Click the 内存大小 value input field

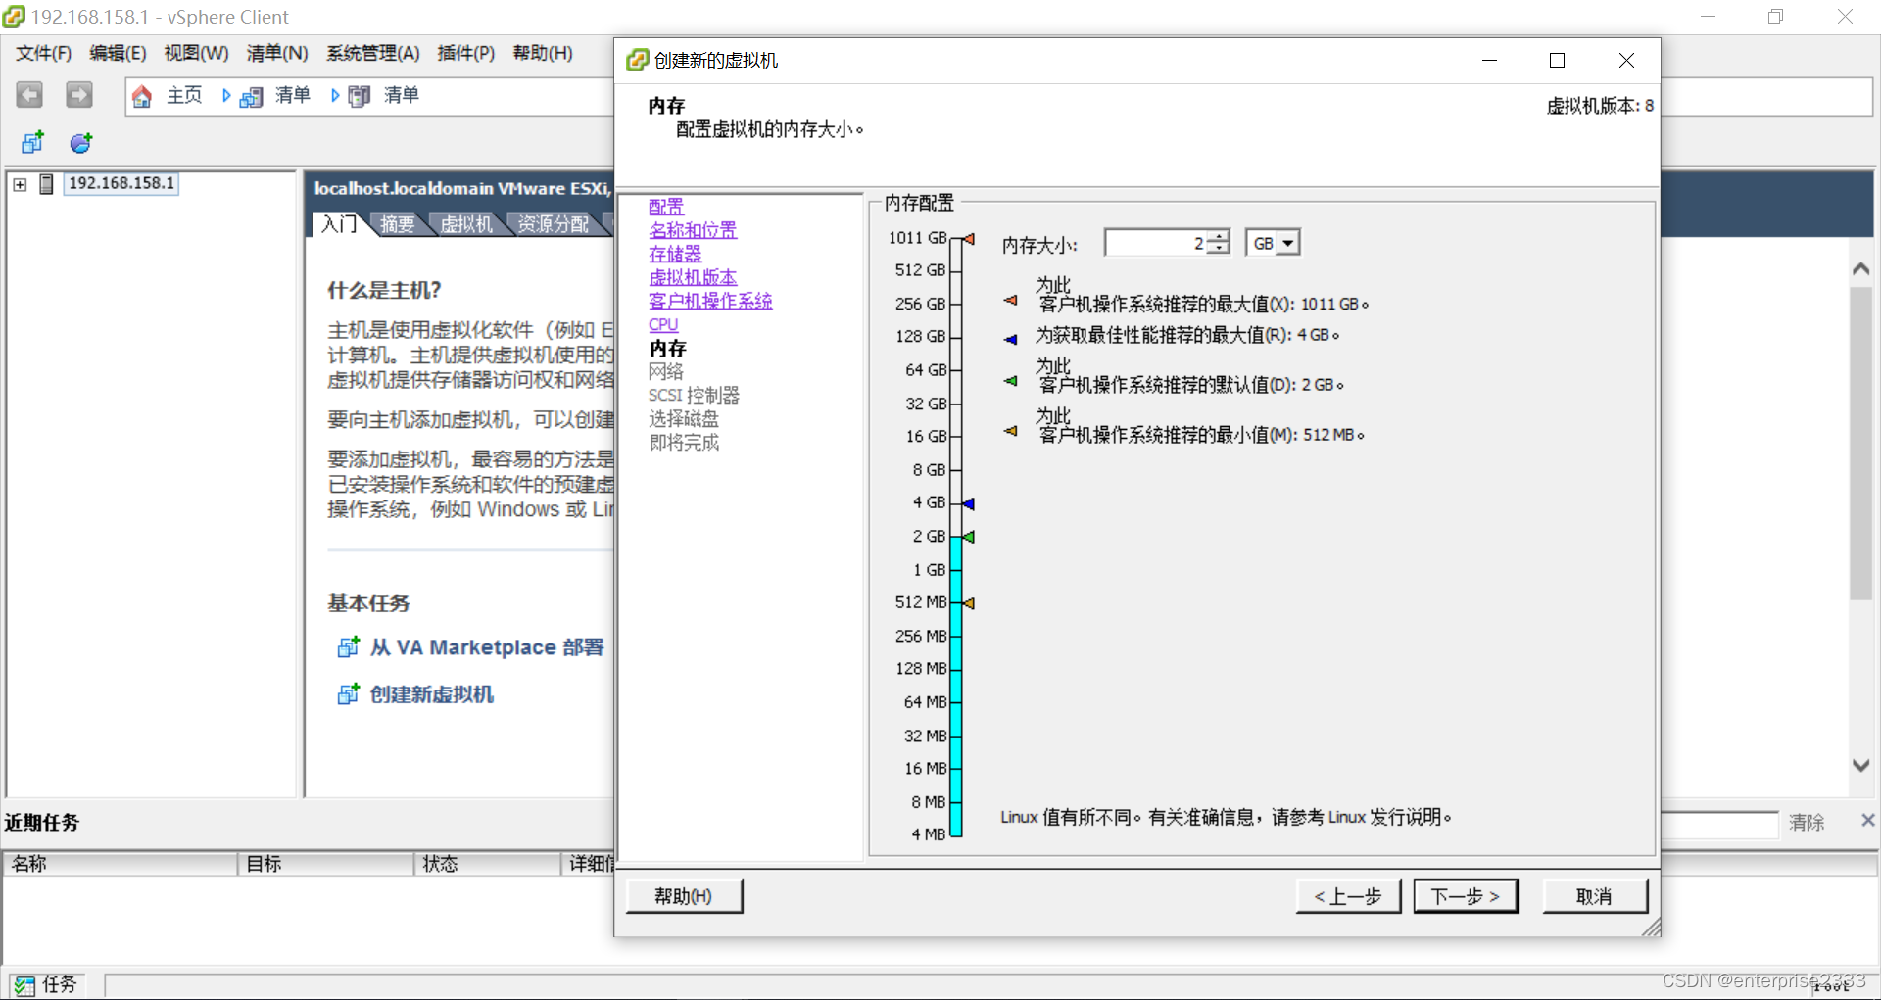click(x=1156, y=243)
